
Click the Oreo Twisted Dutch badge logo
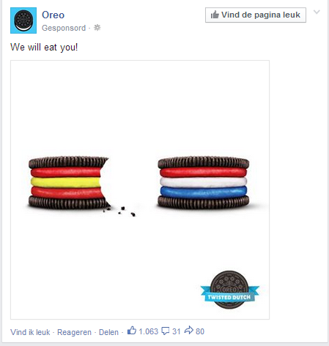point(229,290)
